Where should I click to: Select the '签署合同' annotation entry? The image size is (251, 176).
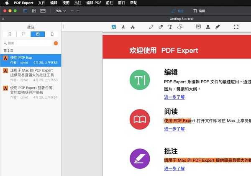tap(31, 92)
